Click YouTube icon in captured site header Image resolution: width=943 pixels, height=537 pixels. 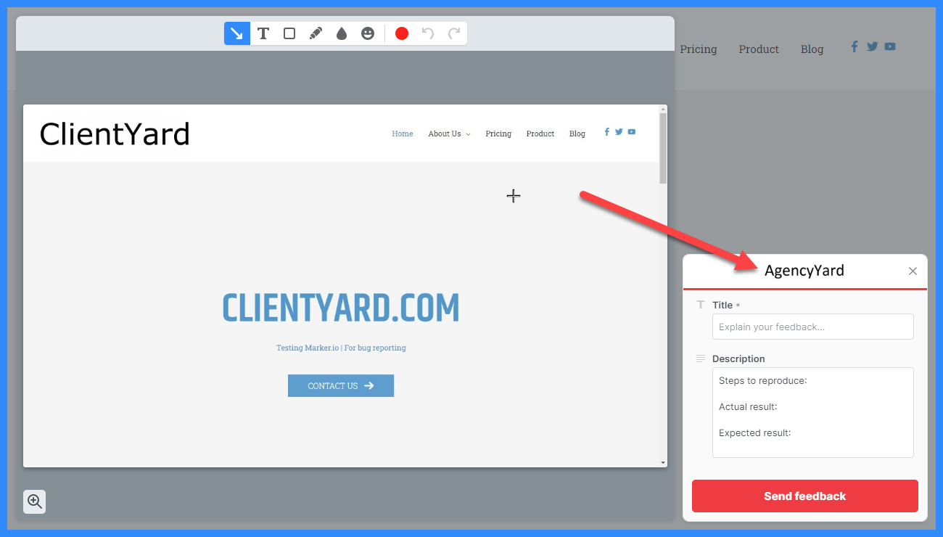coord(632,132)
